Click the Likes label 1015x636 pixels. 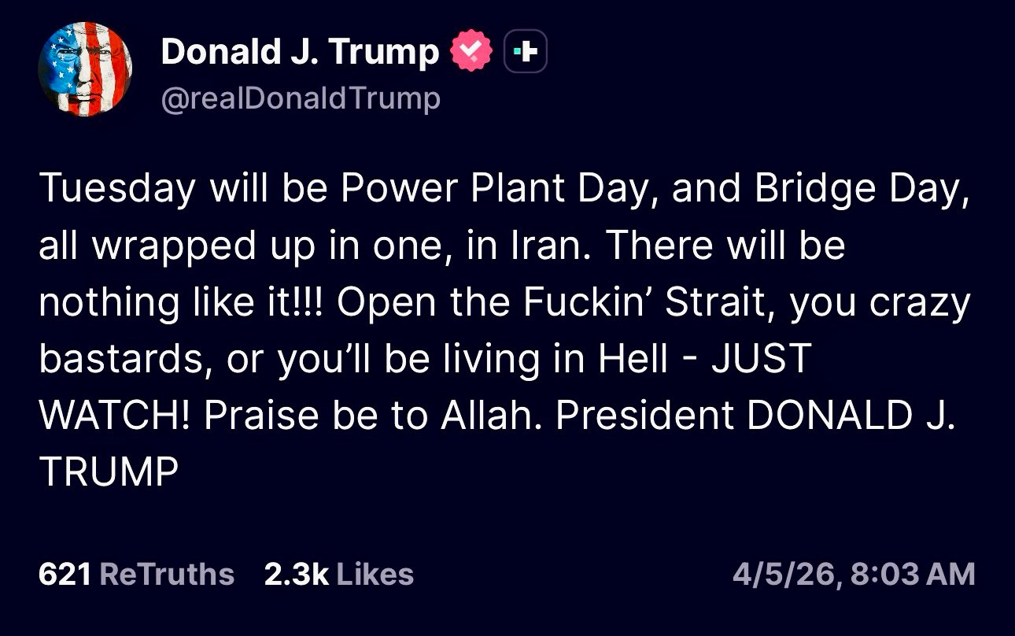(x=375, y=574)
